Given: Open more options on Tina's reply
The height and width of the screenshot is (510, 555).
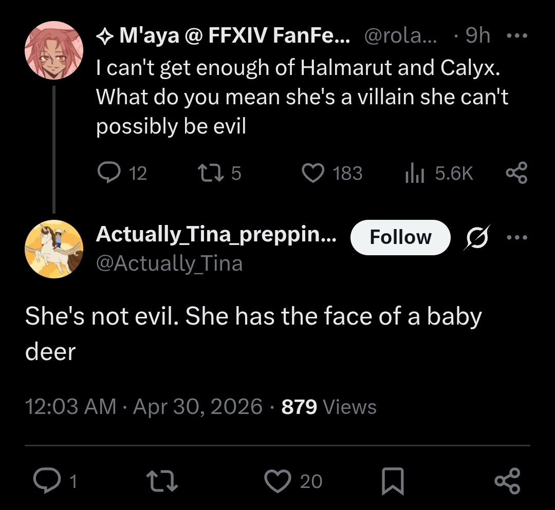Looking at the screenshot, I should [516, 237].
